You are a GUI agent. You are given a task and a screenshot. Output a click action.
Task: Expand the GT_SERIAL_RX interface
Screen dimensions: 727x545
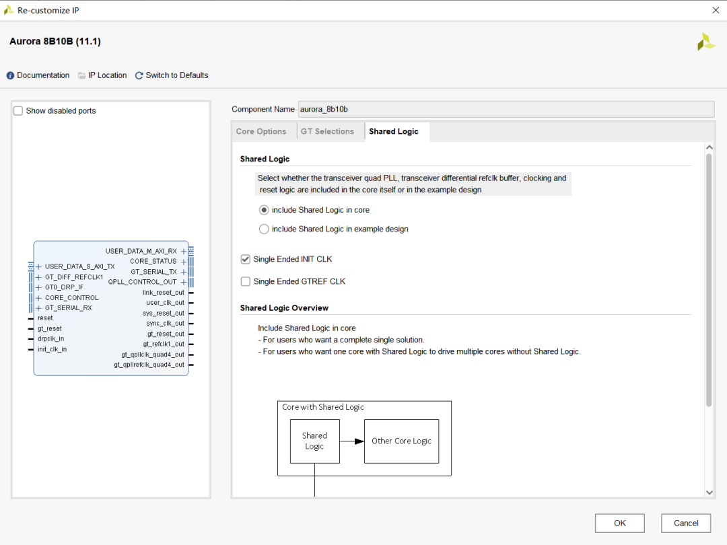pos(38,308)
